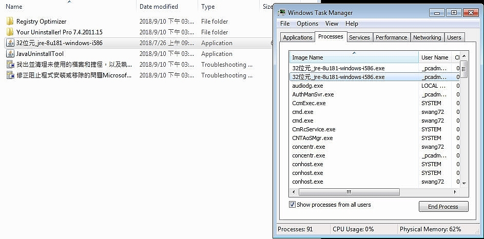The width and height of the screenshot is (484, 239).
Task: Switch to the Processes tab
Action: (331, 36)
